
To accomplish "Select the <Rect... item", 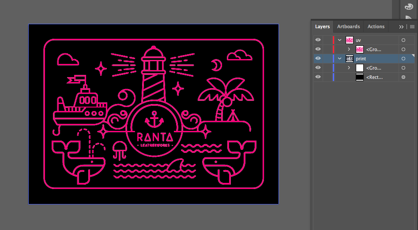I will point(374,77).
